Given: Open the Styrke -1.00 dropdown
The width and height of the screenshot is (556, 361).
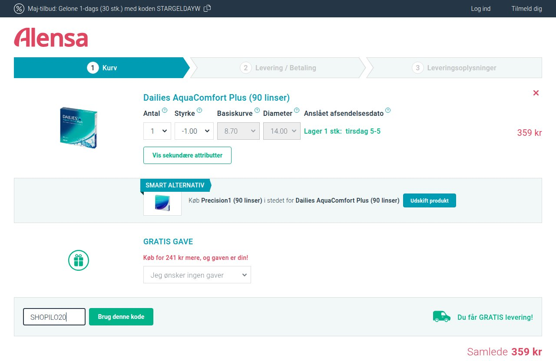Looking at the screenshot, I should tap(194, 131).
